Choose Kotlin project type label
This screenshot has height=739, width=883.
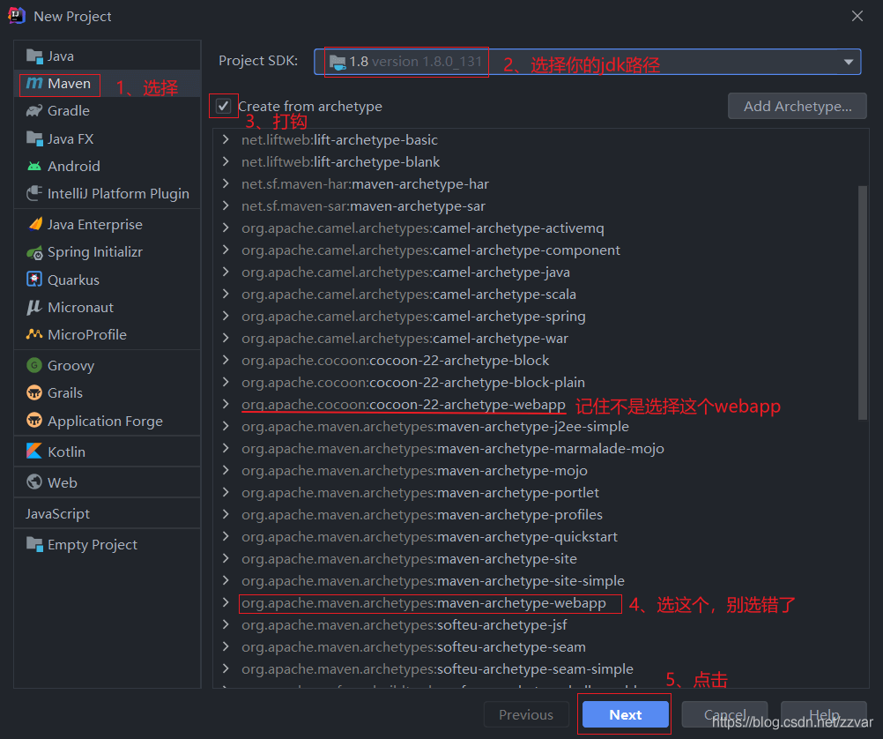(66, 452)
